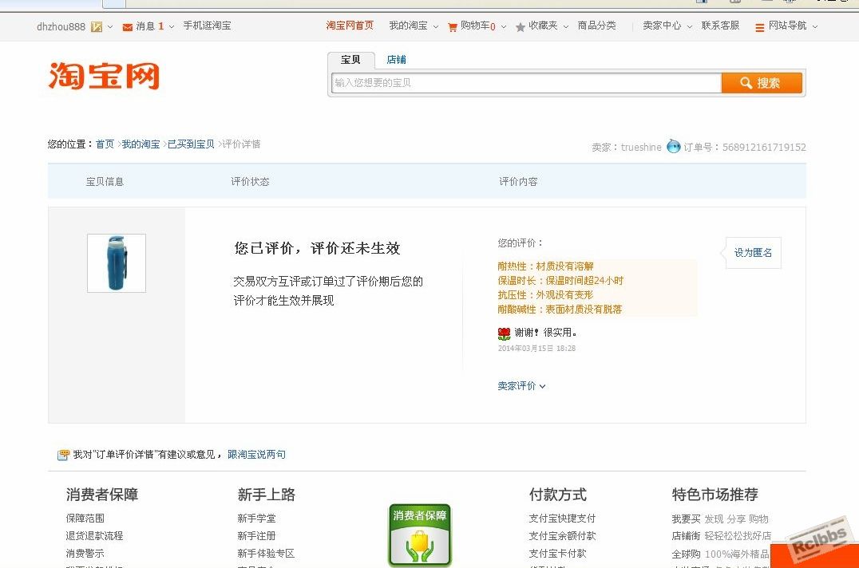
Task: Open 我要买 footer link
Action: 686,519
